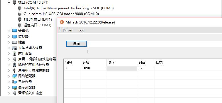The height and width of the screenshot is (103, 222).
Task: Click the 选择 button in MiFlash
Action: (x=76, y=44)
